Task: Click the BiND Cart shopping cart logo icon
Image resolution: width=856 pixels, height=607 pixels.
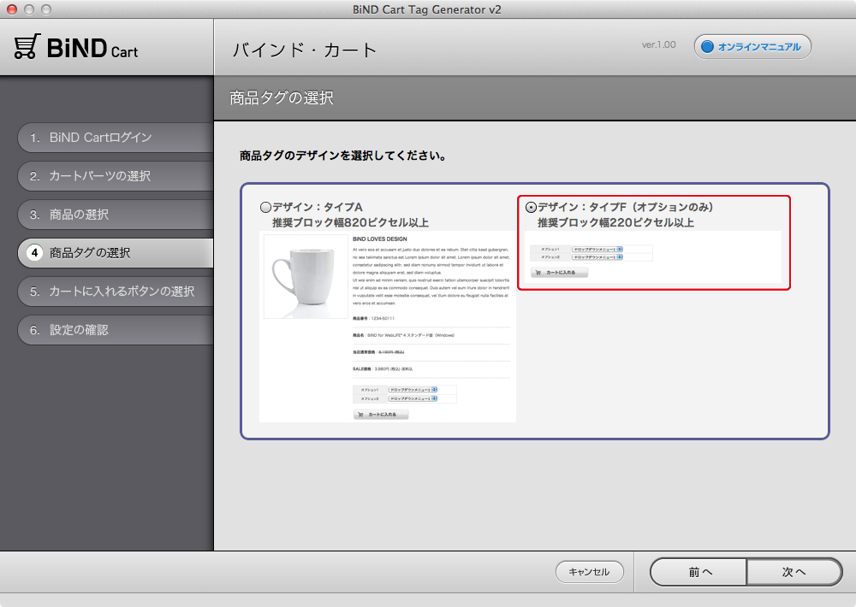Action: click(27, 47)
